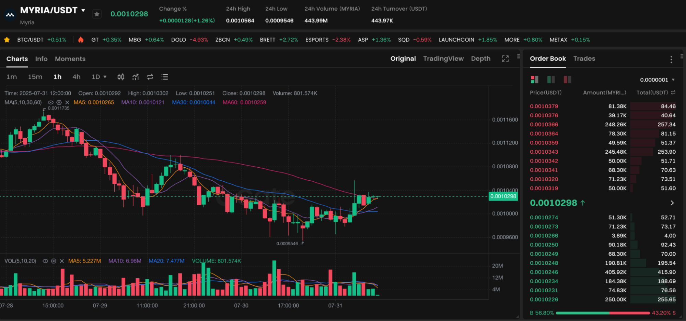This screenshot has height=321, width=686.
Task: Select the 1m timeframe
Action: coord(12,77)
